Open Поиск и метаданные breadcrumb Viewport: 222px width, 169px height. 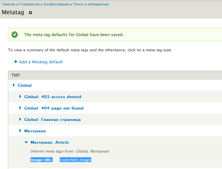pyautogui.click(x=91, y=4)
